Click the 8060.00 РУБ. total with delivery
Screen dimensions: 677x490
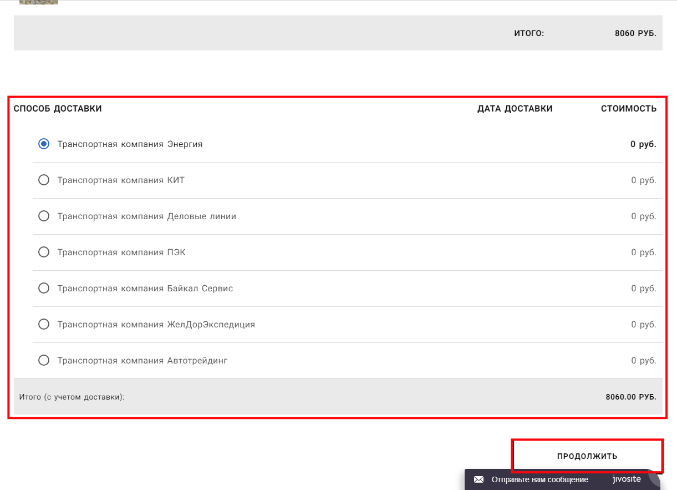click(631, 397)
